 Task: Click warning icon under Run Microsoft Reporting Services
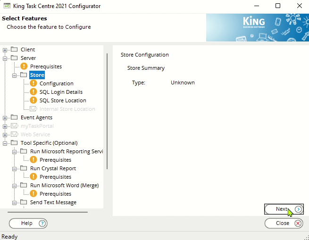33,159
